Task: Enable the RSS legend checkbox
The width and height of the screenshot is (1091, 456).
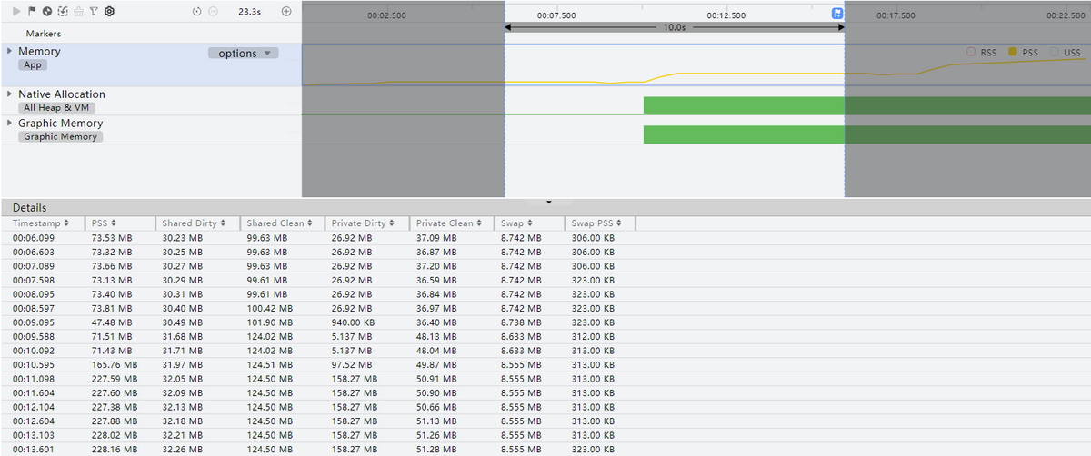Action: pos(971,53)
